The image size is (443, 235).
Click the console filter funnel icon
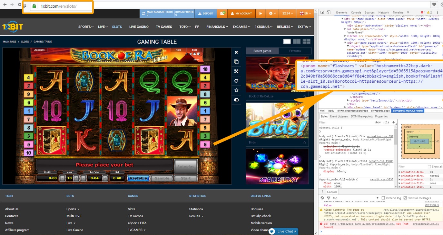[329, 198]
